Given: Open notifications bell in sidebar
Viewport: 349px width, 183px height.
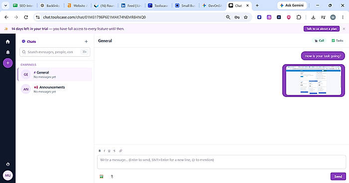Looking at the screenshot, I should coord(8,52).
